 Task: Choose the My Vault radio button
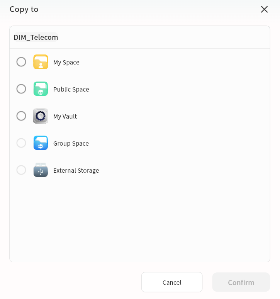point(21,116)
